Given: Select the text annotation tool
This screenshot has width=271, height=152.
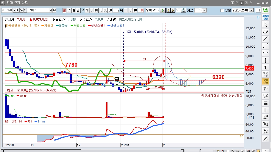Looking at the screenshot, I should (x=266, y=67).
